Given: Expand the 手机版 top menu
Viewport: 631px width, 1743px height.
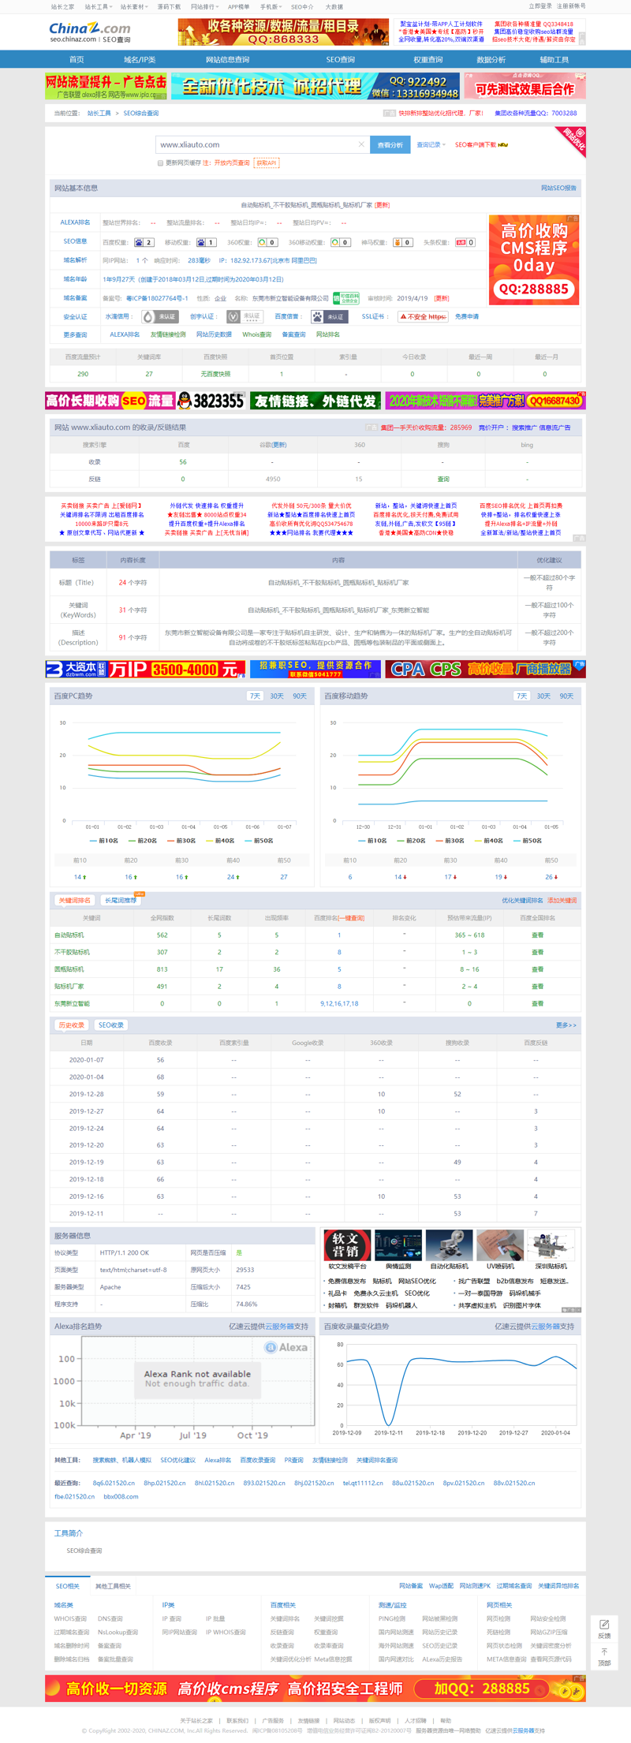Looking at the screenshot, I should (271, 6).
